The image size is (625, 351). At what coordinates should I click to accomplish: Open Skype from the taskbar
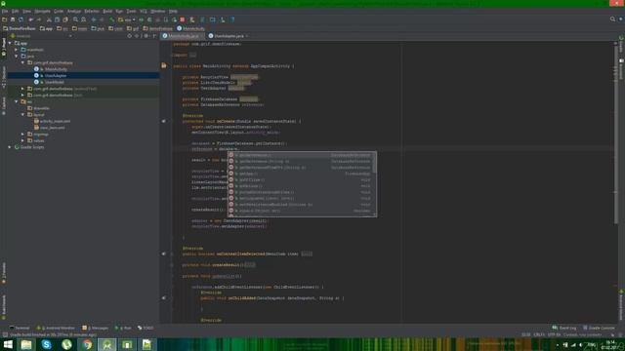46,344
